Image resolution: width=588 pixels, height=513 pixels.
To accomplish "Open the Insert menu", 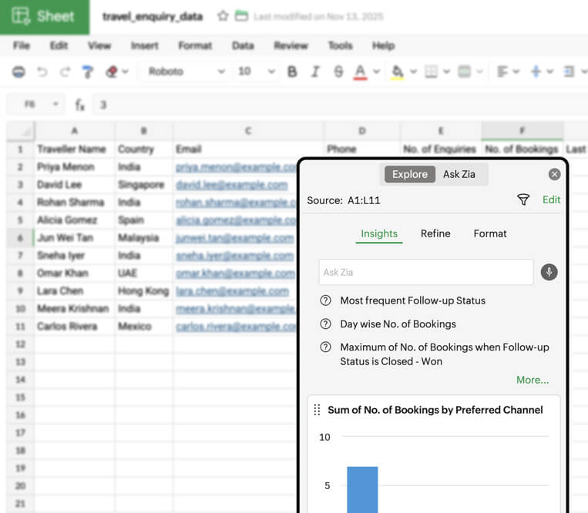I will point(144,45).
